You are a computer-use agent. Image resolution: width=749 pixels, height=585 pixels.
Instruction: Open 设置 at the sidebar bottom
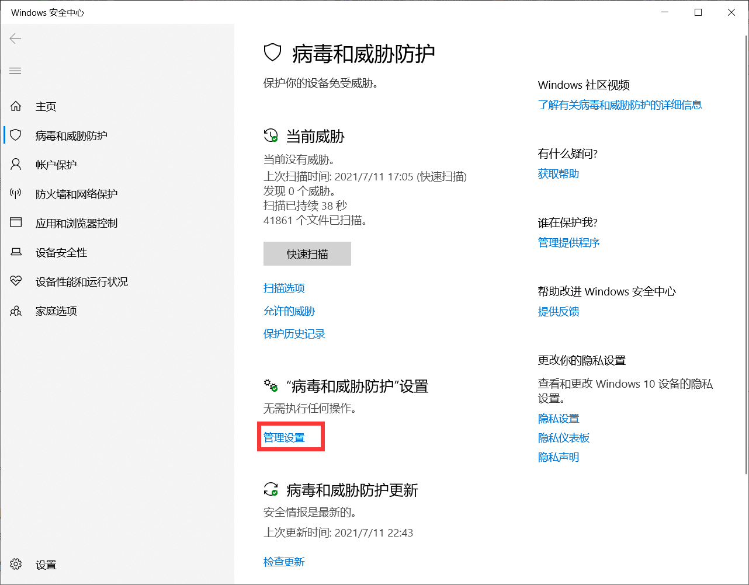pos(46,565)
